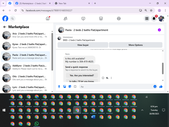Open the Chrome profile icon
The width and height of the screenshot is (169, 127).
point(159,10)
